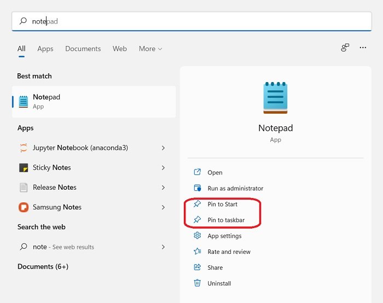383x303 pixels.
Task: Expand Jupyter Notebook result with its chevron
Action: 163,148
